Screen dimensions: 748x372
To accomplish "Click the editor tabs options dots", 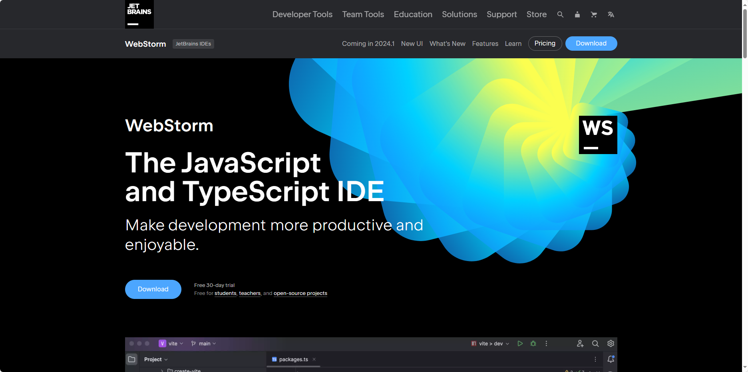I will pyautogui.click(x=595, y=359).
